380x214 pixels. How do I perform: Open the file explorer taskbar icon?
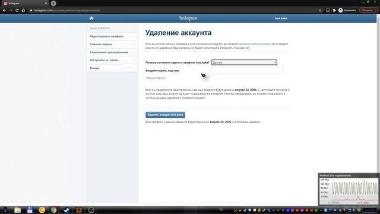[x=17, y=210]
